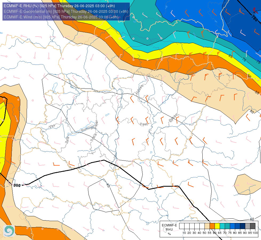This screenshot has width=261, height=240.
Task: Pick the light gray 90–95 legend swatch
Action: click(x=248, y=226)
